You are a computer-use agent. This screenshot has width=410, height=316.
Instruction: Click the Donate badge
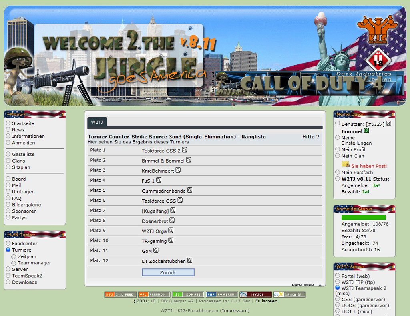coord(188,294)
